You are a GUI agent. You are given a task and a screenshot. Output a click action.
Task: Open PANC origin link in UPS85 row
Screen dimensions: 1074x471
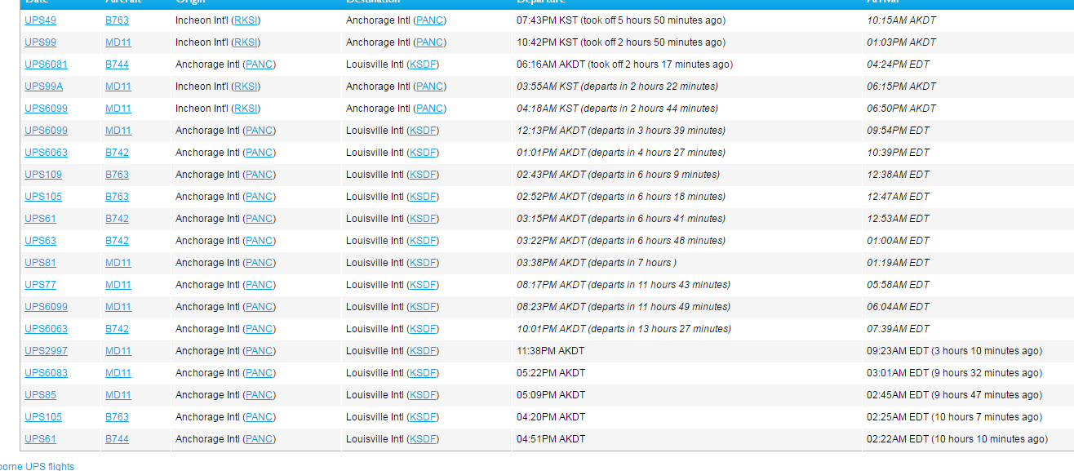pos(260,395)
